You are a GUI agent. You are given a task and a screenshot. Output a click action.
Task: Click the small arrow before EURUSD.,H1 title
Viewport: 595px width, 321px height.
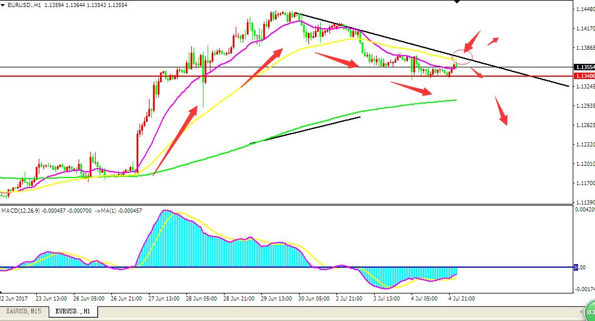pyautogui.click(x=4, y=5)
